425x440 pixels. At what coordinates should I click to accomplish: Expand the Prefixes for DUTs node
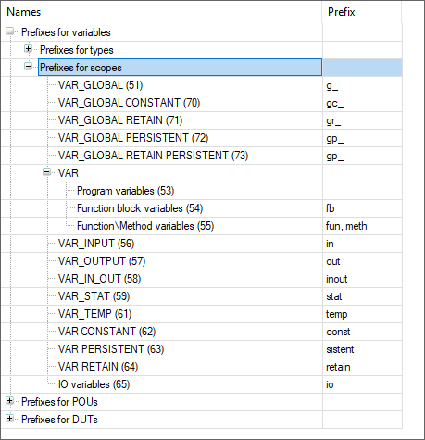pyautogui.click(x=10, y=419)
